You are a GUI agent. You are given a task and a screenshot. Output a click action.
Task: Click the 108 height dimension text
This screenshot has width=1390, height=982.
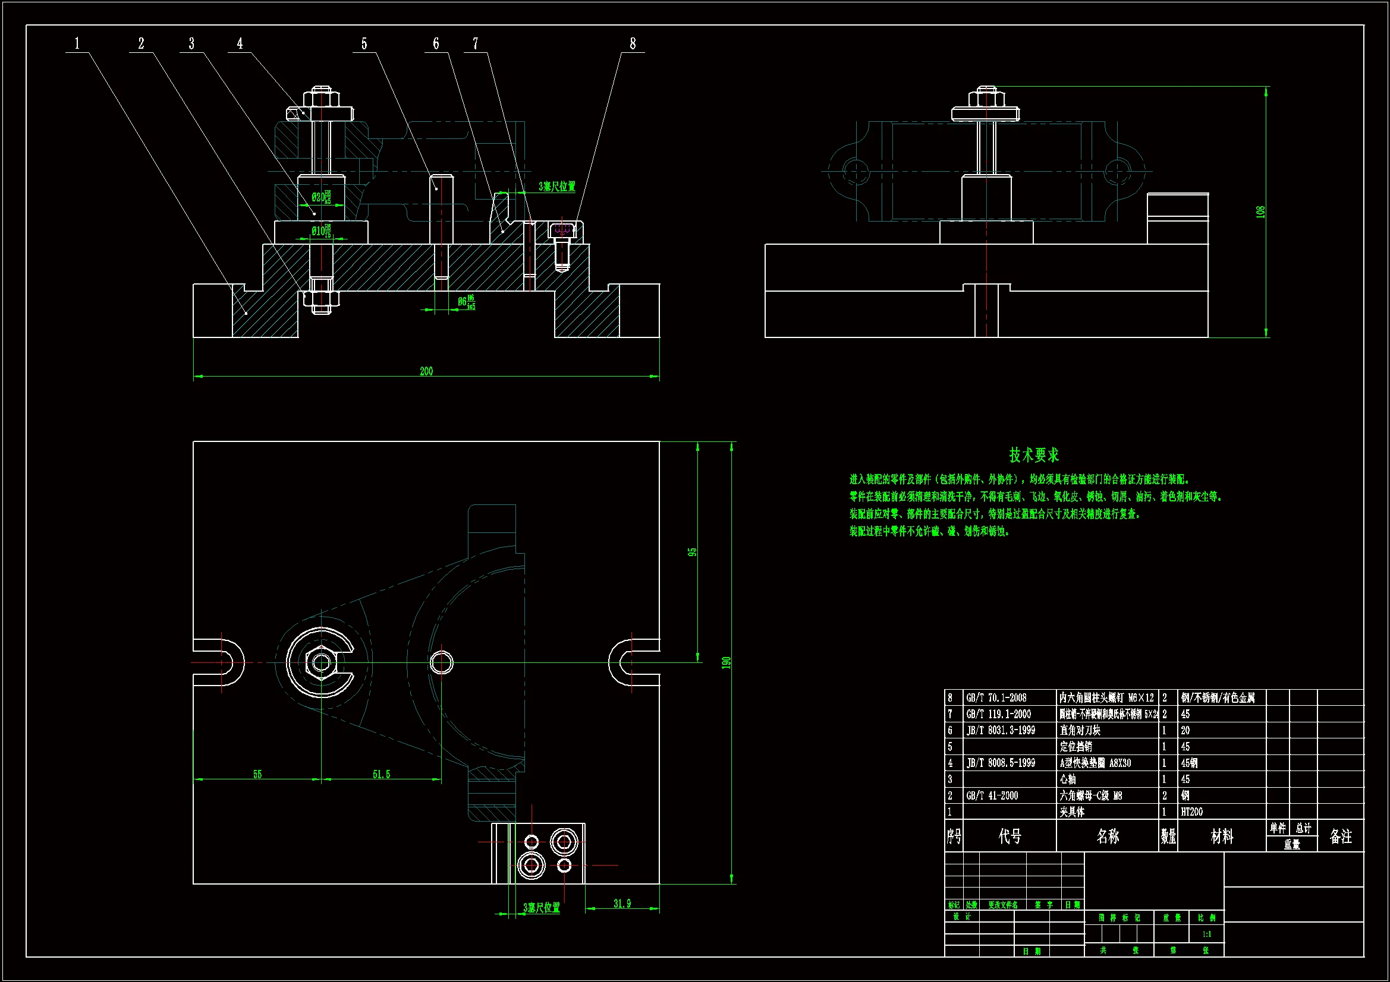pyautogui.click(x=1260, y=211)
